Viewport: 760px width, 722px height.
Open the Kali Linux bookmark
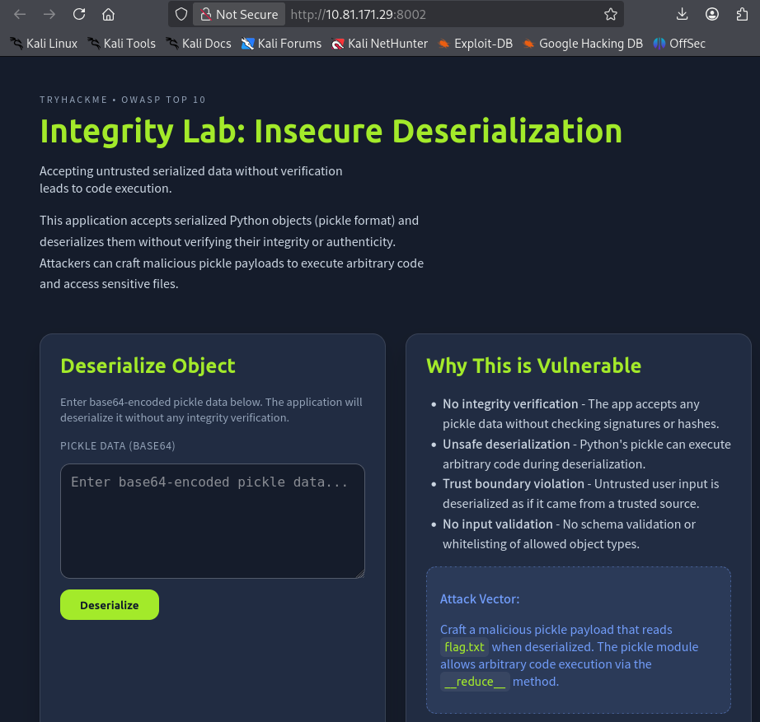44,44
